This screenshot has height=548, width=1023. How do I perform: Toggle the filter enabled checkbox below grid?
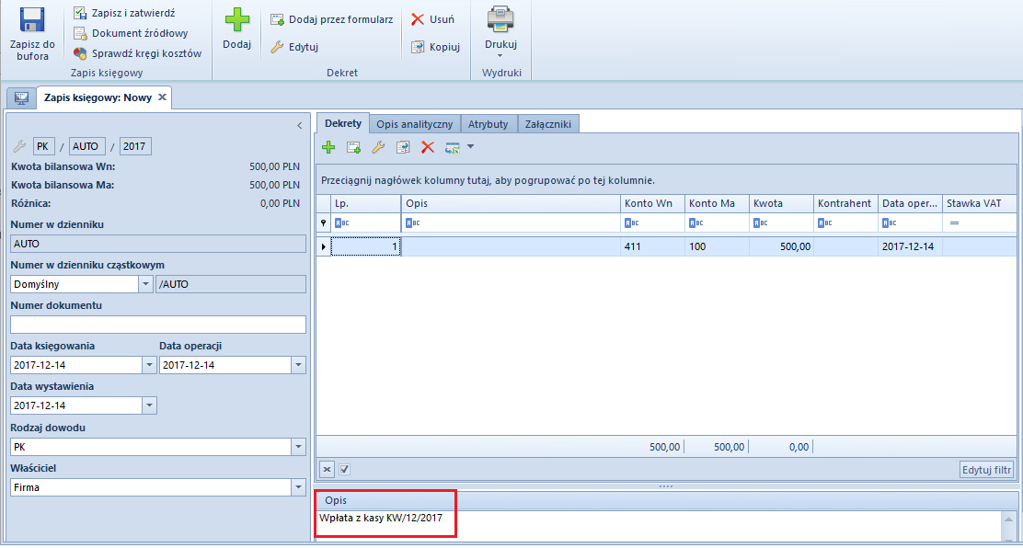(345, 468)
